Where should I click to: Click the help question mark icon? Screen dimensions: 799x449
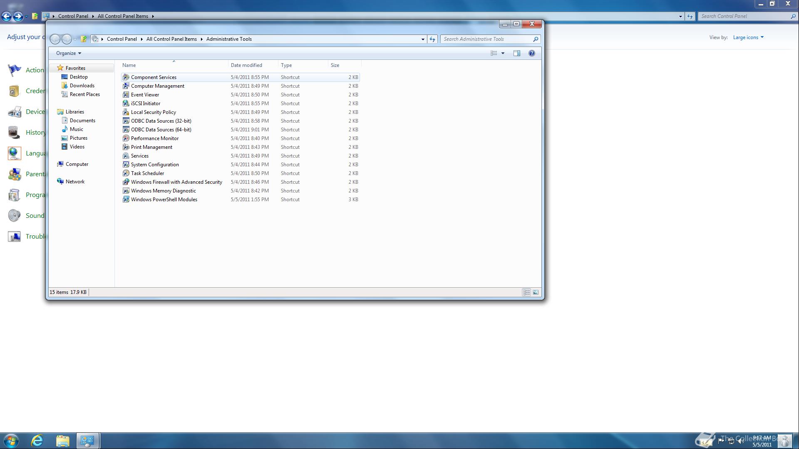pos(531,53)
